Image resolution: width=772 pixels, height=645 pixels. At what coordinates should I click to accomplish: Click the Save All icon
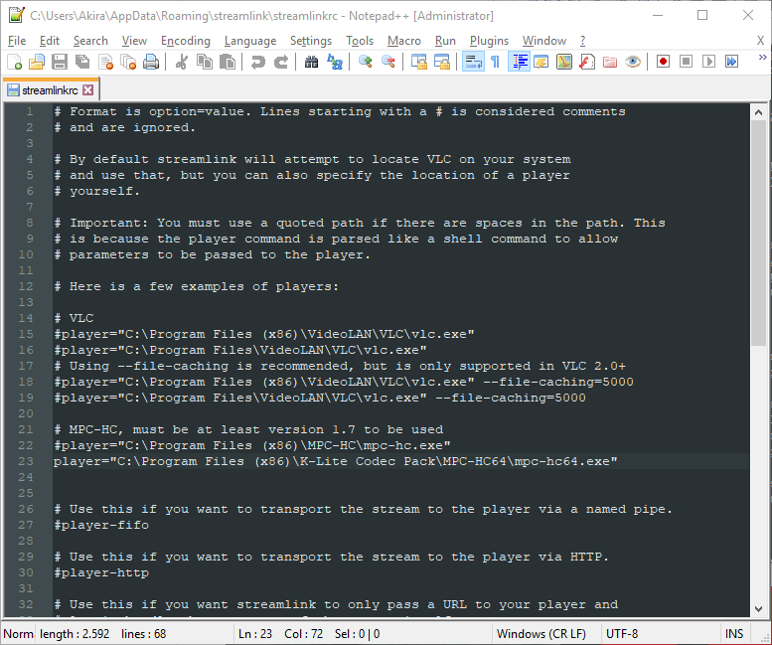point(82,62)
